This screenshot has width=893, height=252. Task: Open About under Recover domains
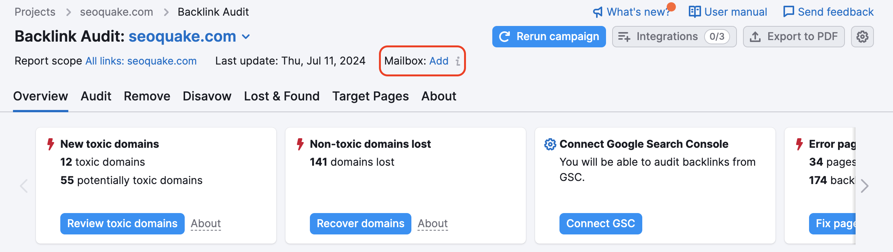(432, 224)
